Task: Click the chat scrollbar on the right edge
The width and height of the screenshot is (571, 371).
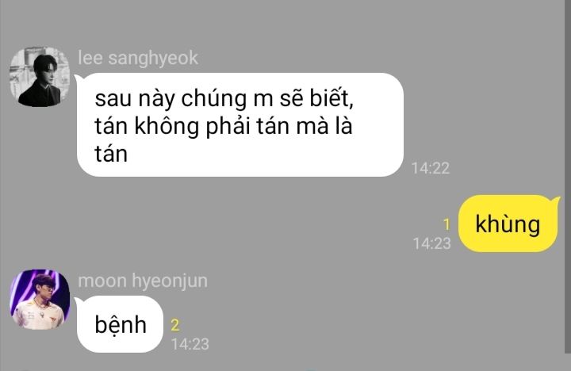Action: tap(568, 177)
